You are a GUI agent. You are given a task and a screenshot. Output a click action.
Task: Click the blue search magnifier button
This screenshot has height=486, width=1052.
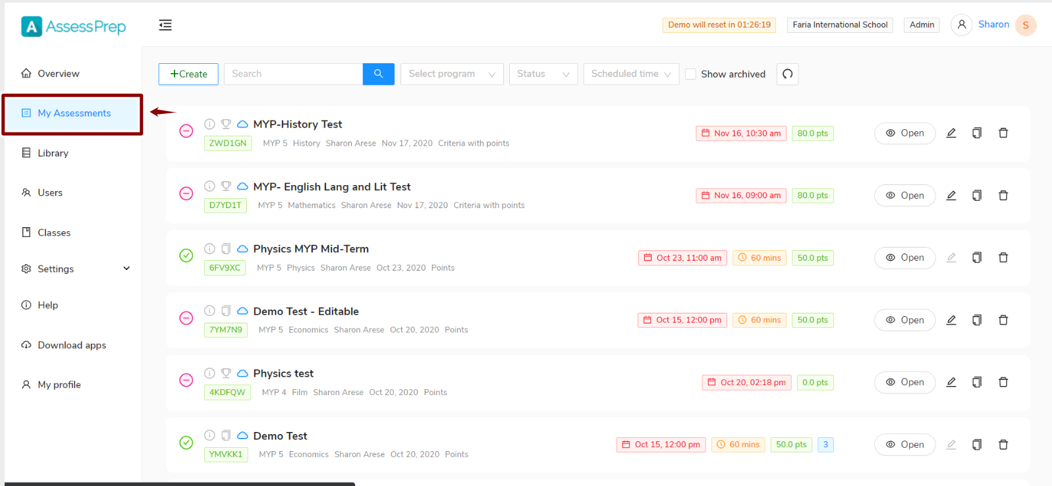[379, 74]
